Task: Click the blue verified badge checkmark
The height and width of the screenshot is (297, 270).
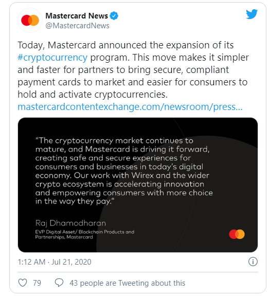Action: [x=114, y=16]
